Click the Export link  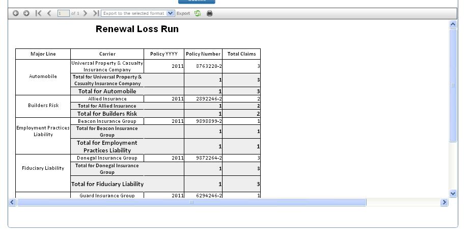[x=183, y=14]
